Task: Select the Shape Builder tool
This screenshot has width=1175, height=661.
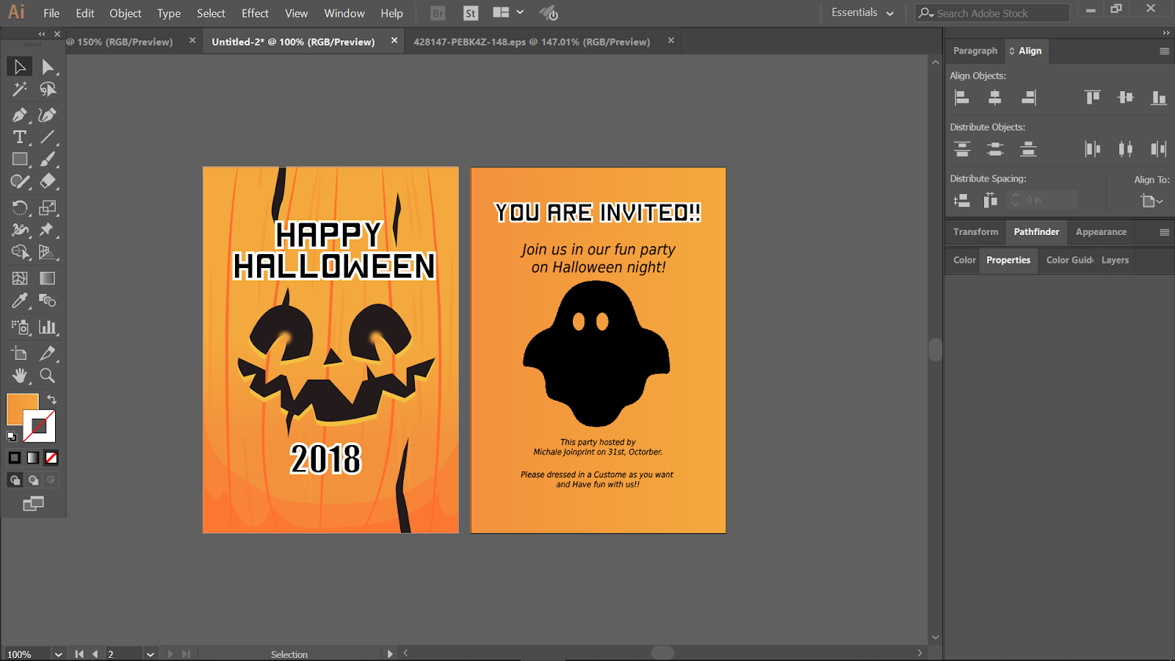Action: click(20, 252)
